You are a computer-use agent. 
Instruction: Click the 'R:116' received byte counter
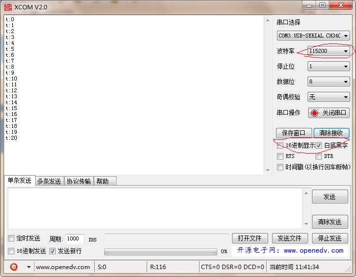coord(158,267)
